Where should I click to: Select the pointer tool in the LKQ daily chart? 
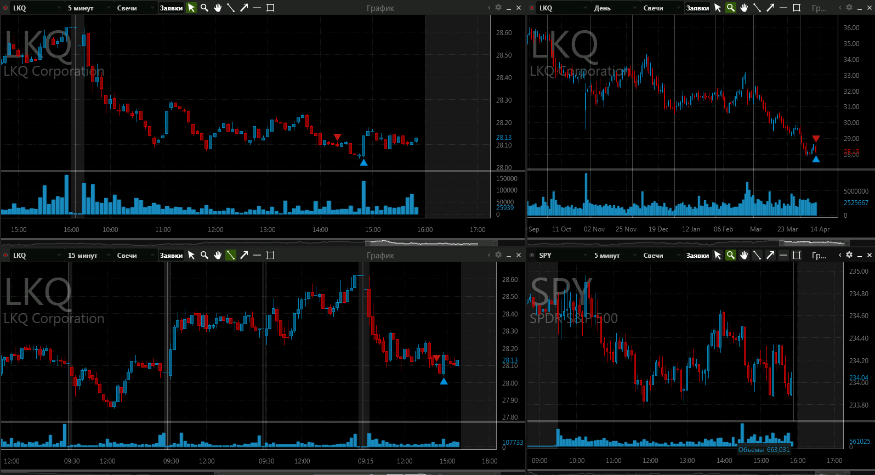(718, 8)
